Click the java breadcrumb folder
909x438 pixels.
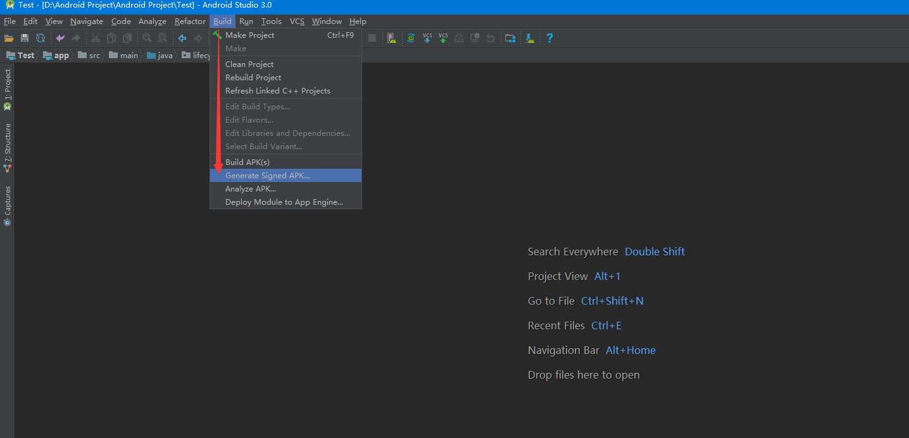[x=160, y=56]
